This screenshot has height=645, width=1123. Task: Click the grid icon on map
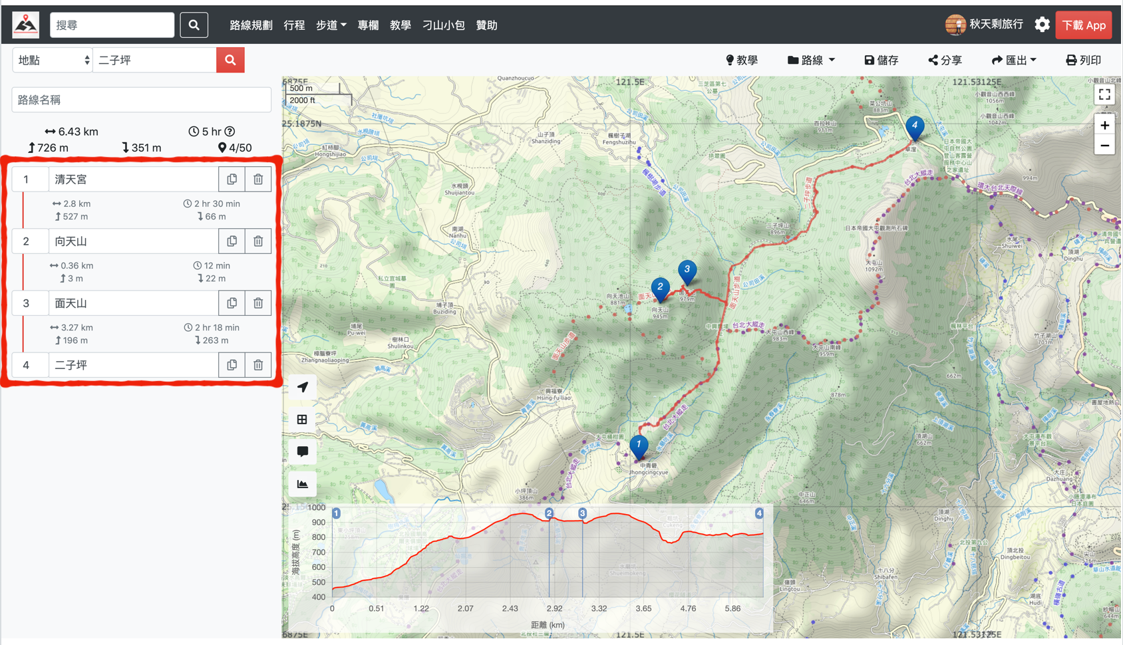303,420
